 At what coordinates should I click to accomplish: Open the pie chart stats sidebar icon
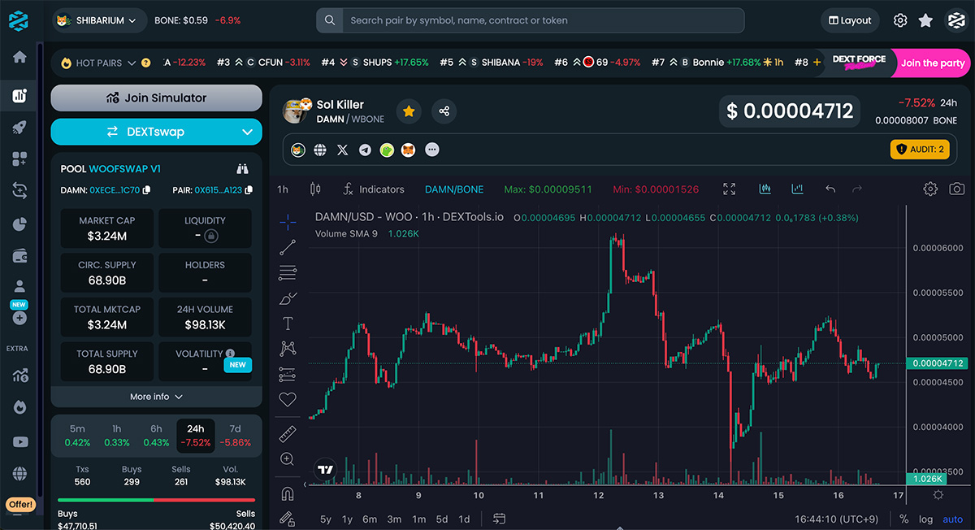click(x=19, y=224)
